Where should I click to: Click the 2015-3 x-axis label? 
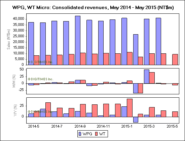(x=149, y=126)
